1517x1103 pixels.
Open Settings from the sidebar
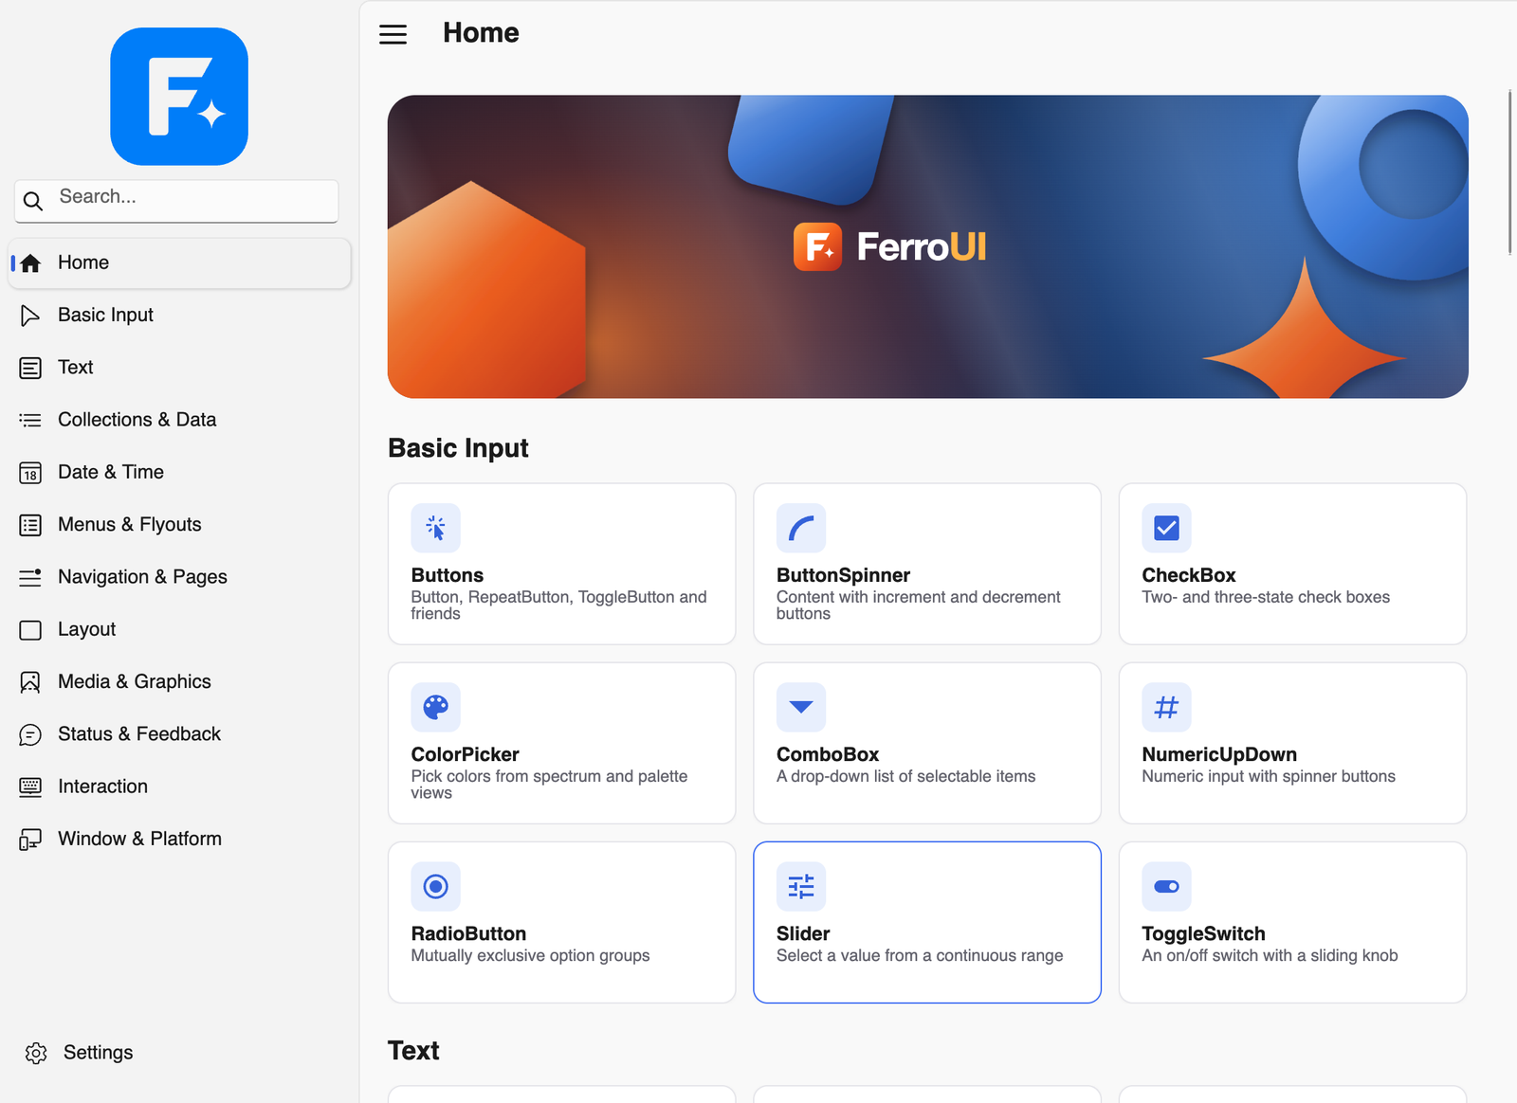tap(179, 1053)
